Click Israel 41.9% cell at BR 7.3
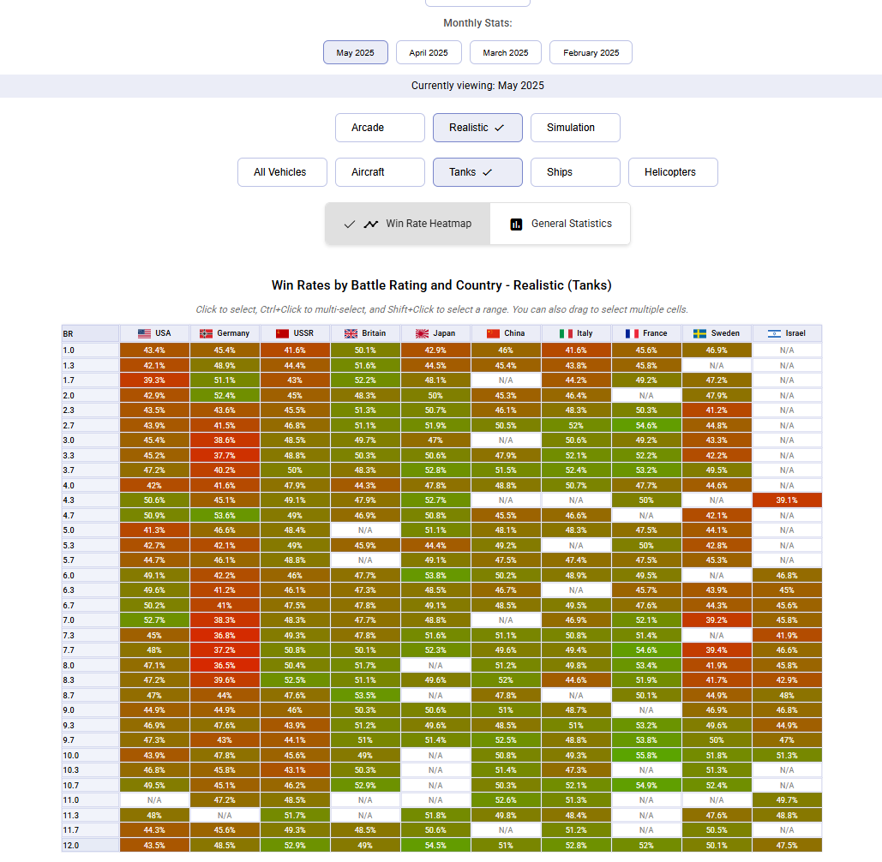The image size is (882, 862). click(x=787, y=636)
